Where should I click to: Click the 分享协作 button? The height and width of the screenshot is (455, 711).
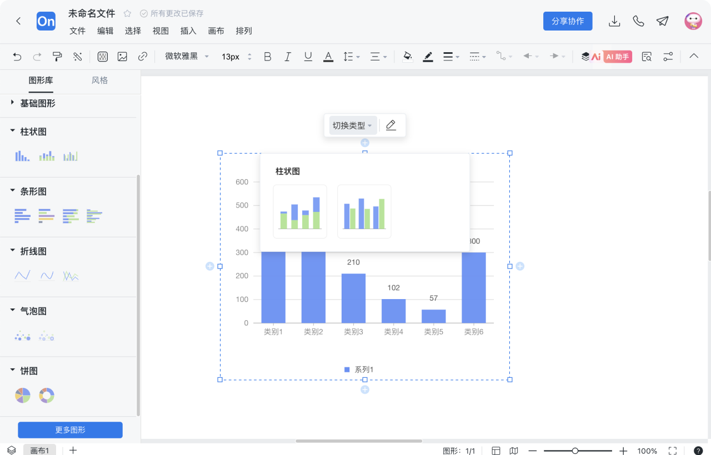[568, 21]
